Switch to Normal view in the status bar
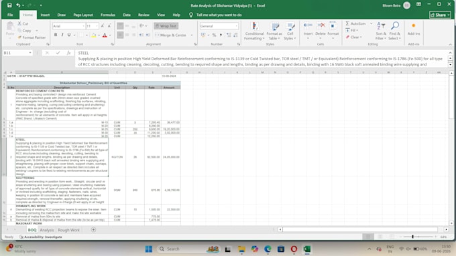 368,237
